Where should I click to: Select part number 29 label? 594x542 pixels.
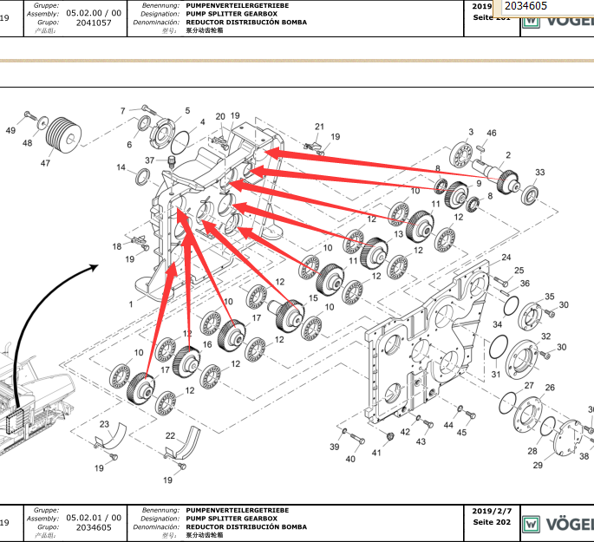538,466
